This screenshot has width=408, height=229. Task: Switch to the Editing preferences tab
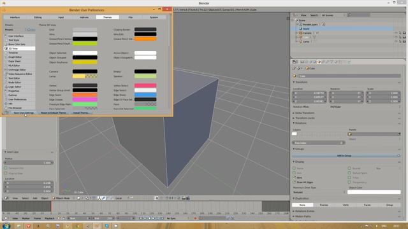(38, 17)
